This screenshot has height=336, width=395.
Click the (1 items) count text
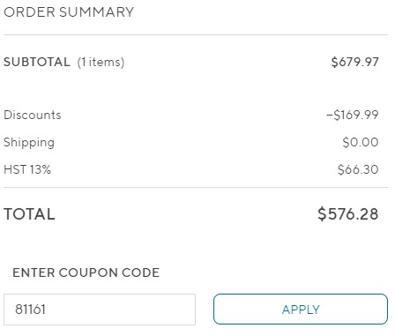tap(101, 62)
